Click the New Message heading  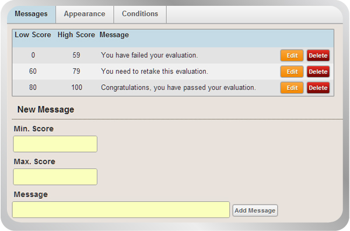(45, 109)
